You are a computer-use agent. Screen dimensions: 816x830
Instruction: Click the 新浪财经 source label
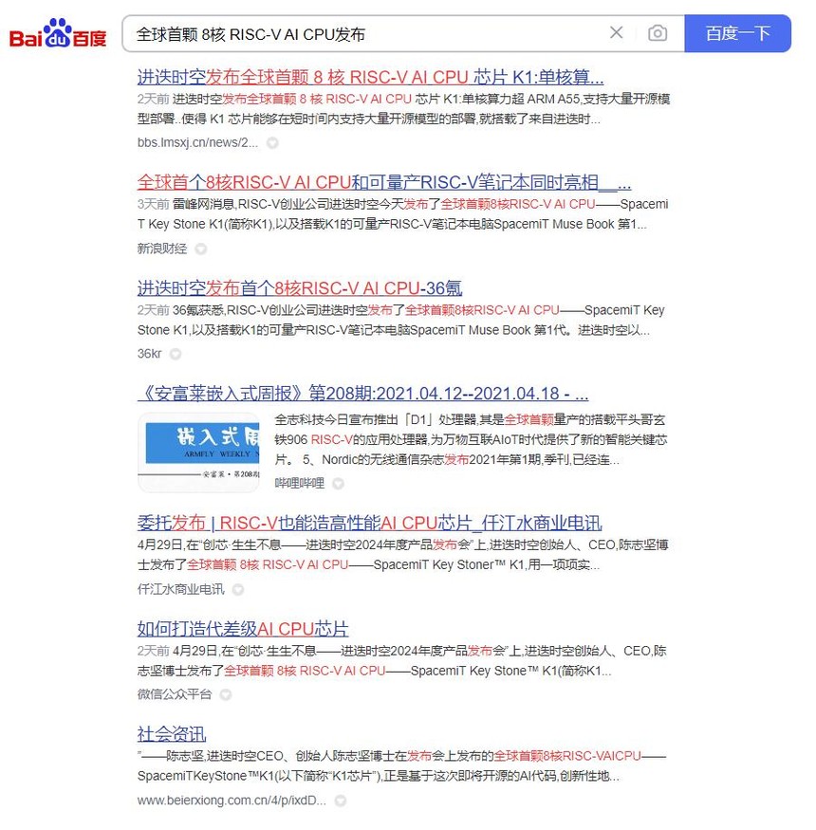(x=162, y=249)
